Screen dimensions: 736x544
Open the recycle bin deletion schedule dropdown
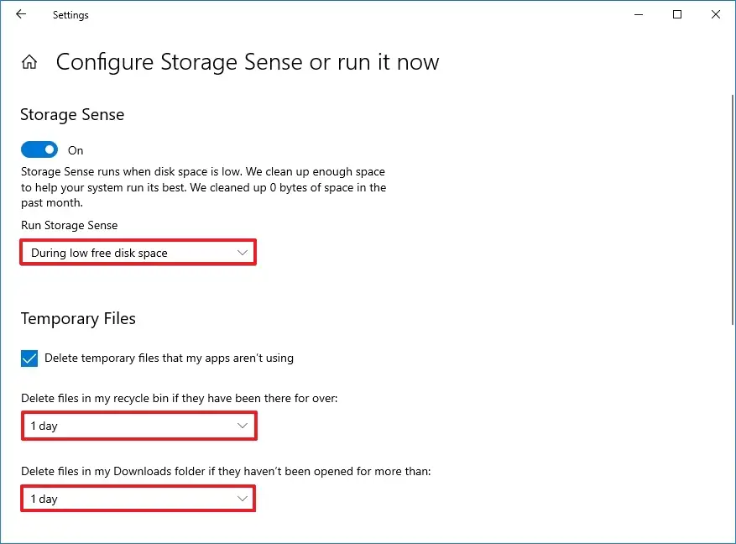[138, 426]
